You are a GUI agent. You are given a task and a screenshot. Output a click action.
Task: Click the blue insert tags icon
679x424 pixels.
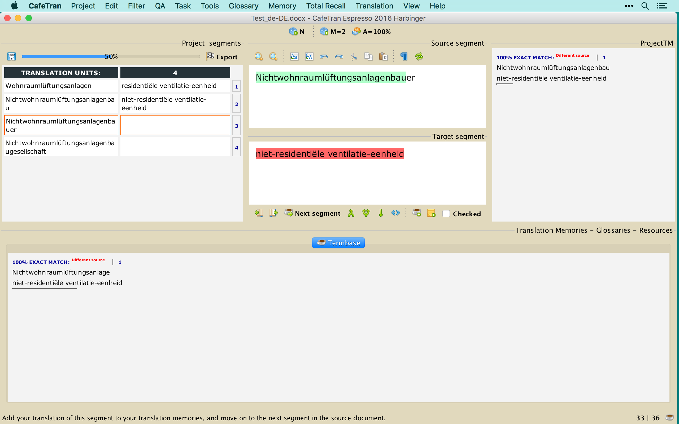pyautogui.click(x=396, y=213)
